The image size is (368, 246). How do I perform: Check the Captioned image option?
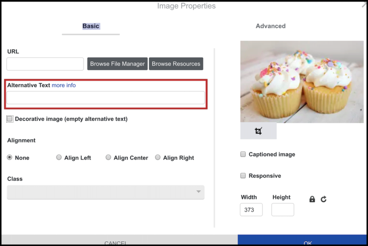(243, 154)
